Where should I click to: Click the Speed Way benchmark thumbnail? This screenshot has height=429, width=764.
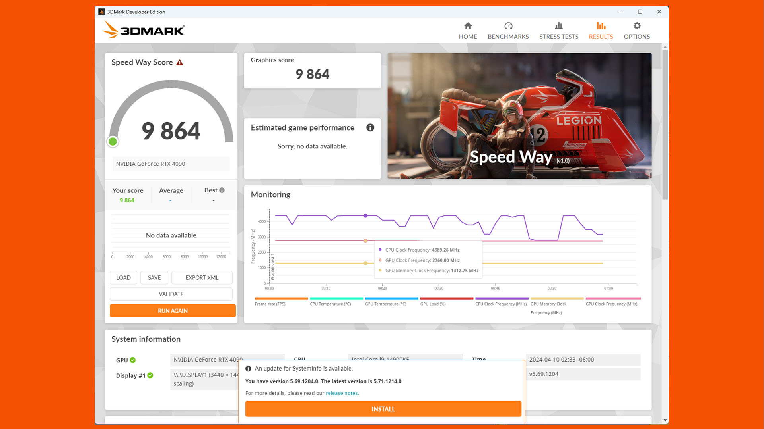point(519,115)
